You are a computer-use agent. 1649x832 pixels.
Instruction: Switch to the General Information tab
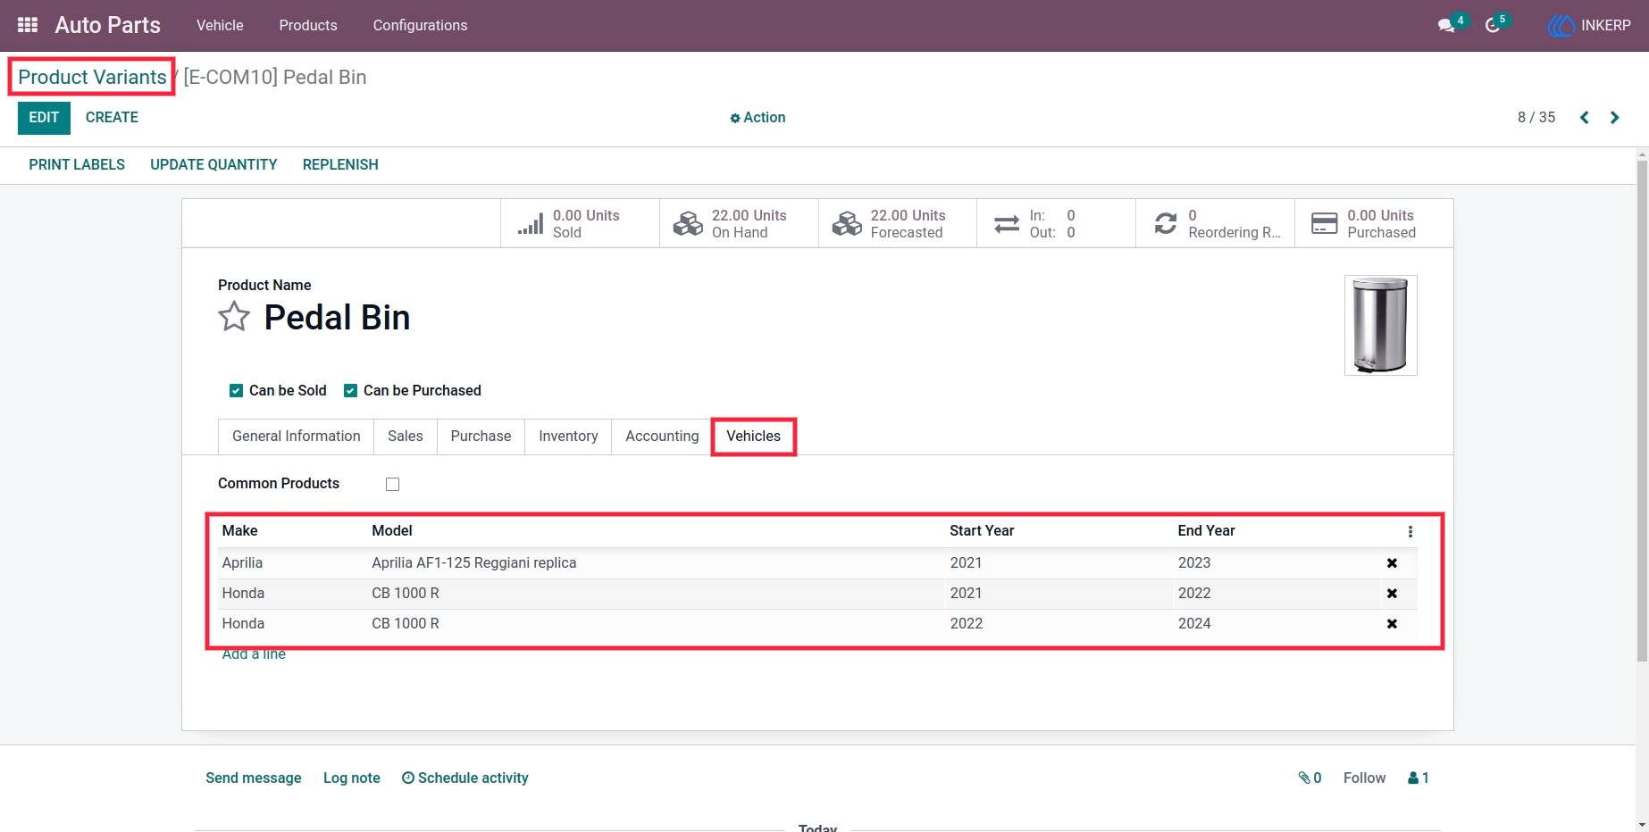click(296, 436)
